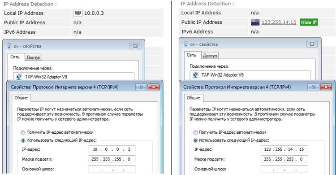Click TAP-Win32 adapter icon in left window
This screenshot has height=175, width=336.
(x=19, y=77)
